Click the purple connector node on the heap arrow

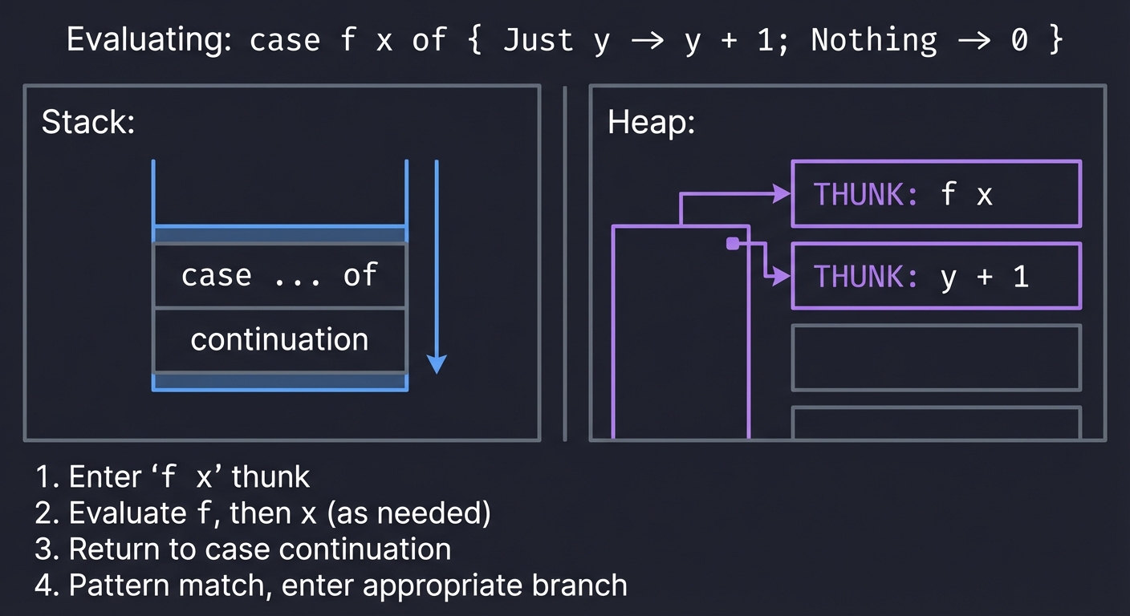click(x=732, y=244)
